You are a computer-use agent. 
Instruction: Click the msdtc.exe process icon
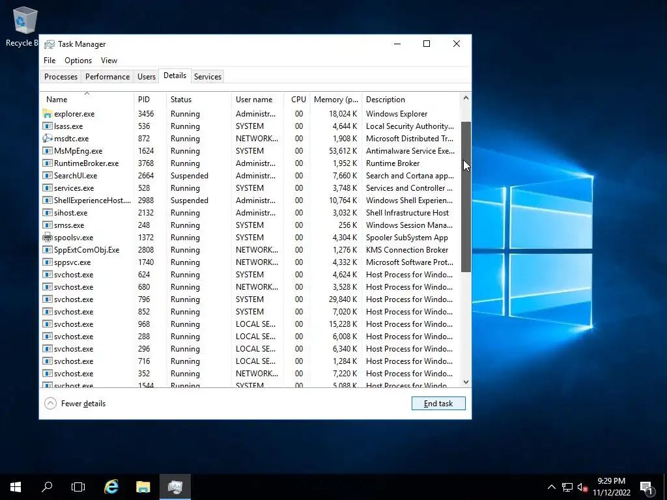[47, 138]
